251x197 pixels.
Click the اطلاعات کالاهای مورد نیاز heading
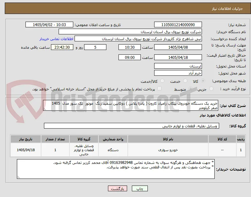(x=223, y=115)
